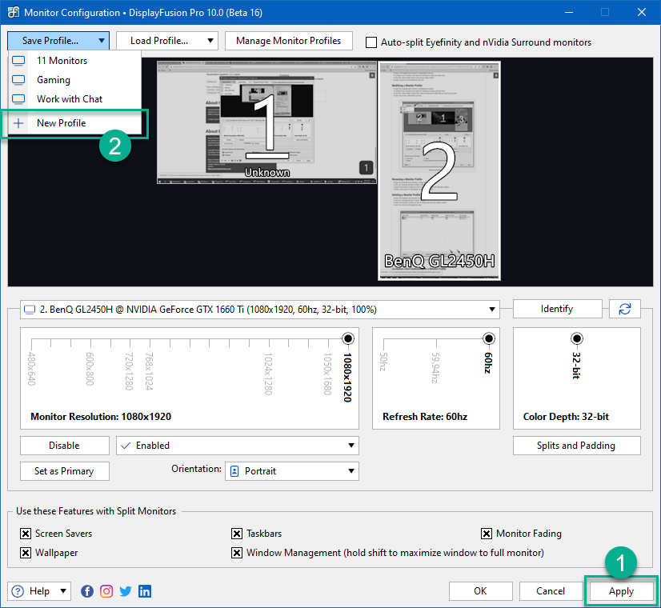Click the refresh monitors icon button

tap(625, 309)
